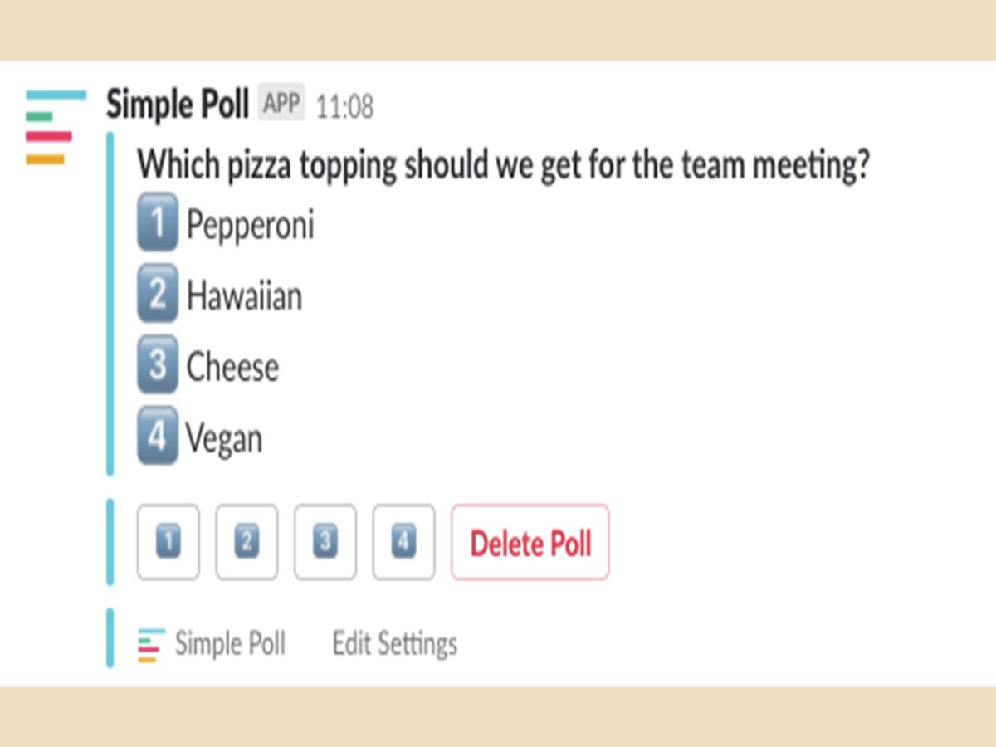
Task: Click the 11:08 message timestamp
Action: (x=344, y=107)
